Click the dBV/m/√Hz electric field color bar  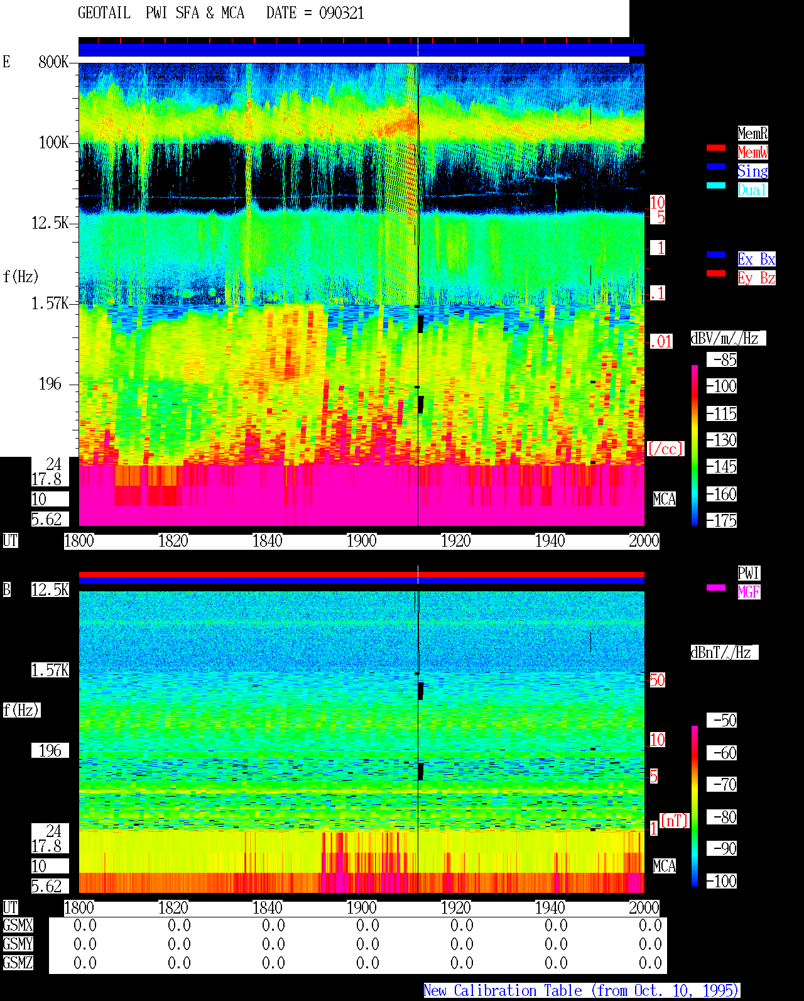695,445
